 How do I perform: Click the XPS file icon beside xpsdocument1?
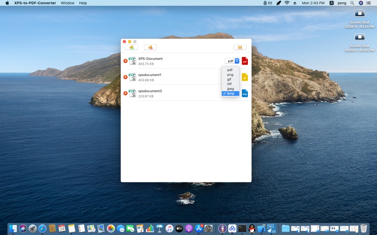pos(132,77)
